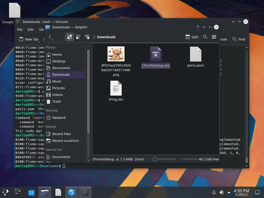Select the Downloads breadcrumb in location bar
Viewport: 264px width, 198px height.
[106, 37]
